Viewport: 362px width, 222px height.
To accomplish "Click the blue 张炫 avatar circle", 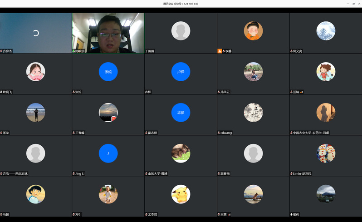I will (x=108, y=71).
